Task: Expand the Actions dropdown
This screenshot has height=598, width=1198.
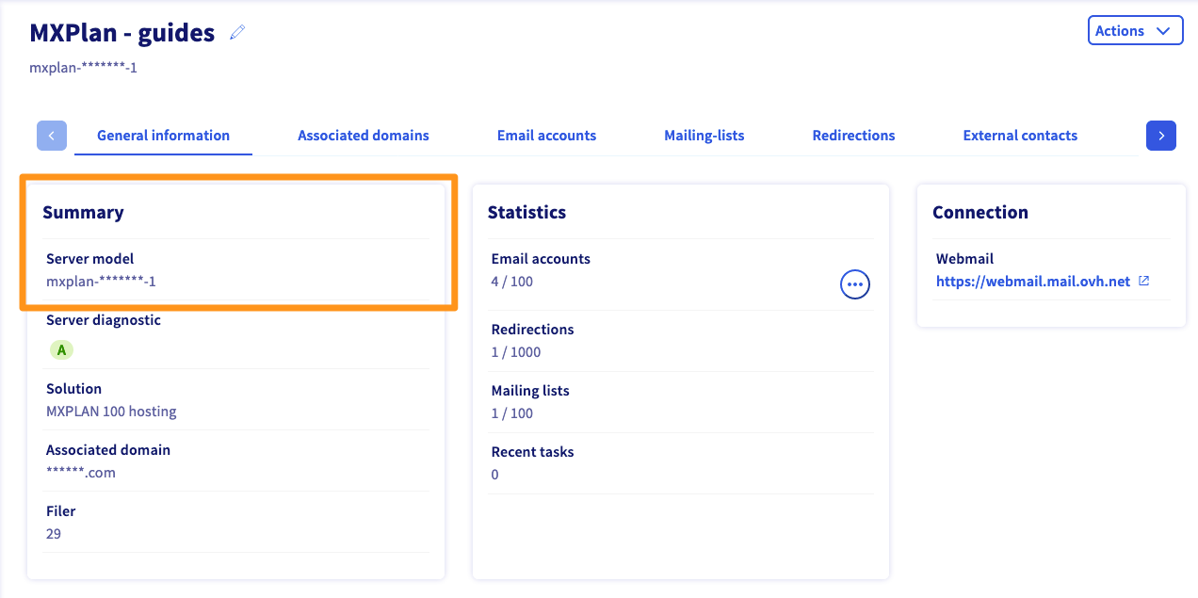Action: coord(1135,31)
